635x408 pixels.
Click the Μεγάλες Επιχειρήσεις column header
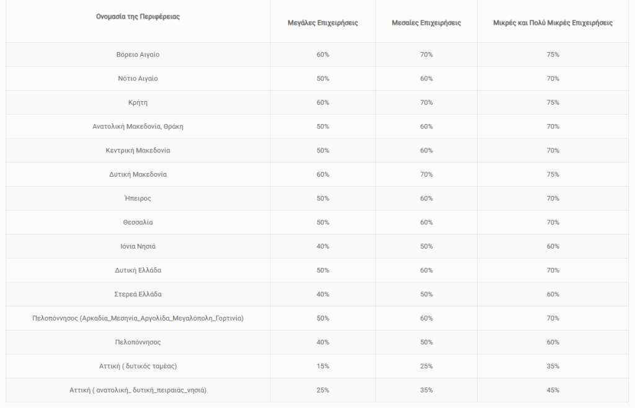[322, 23]
